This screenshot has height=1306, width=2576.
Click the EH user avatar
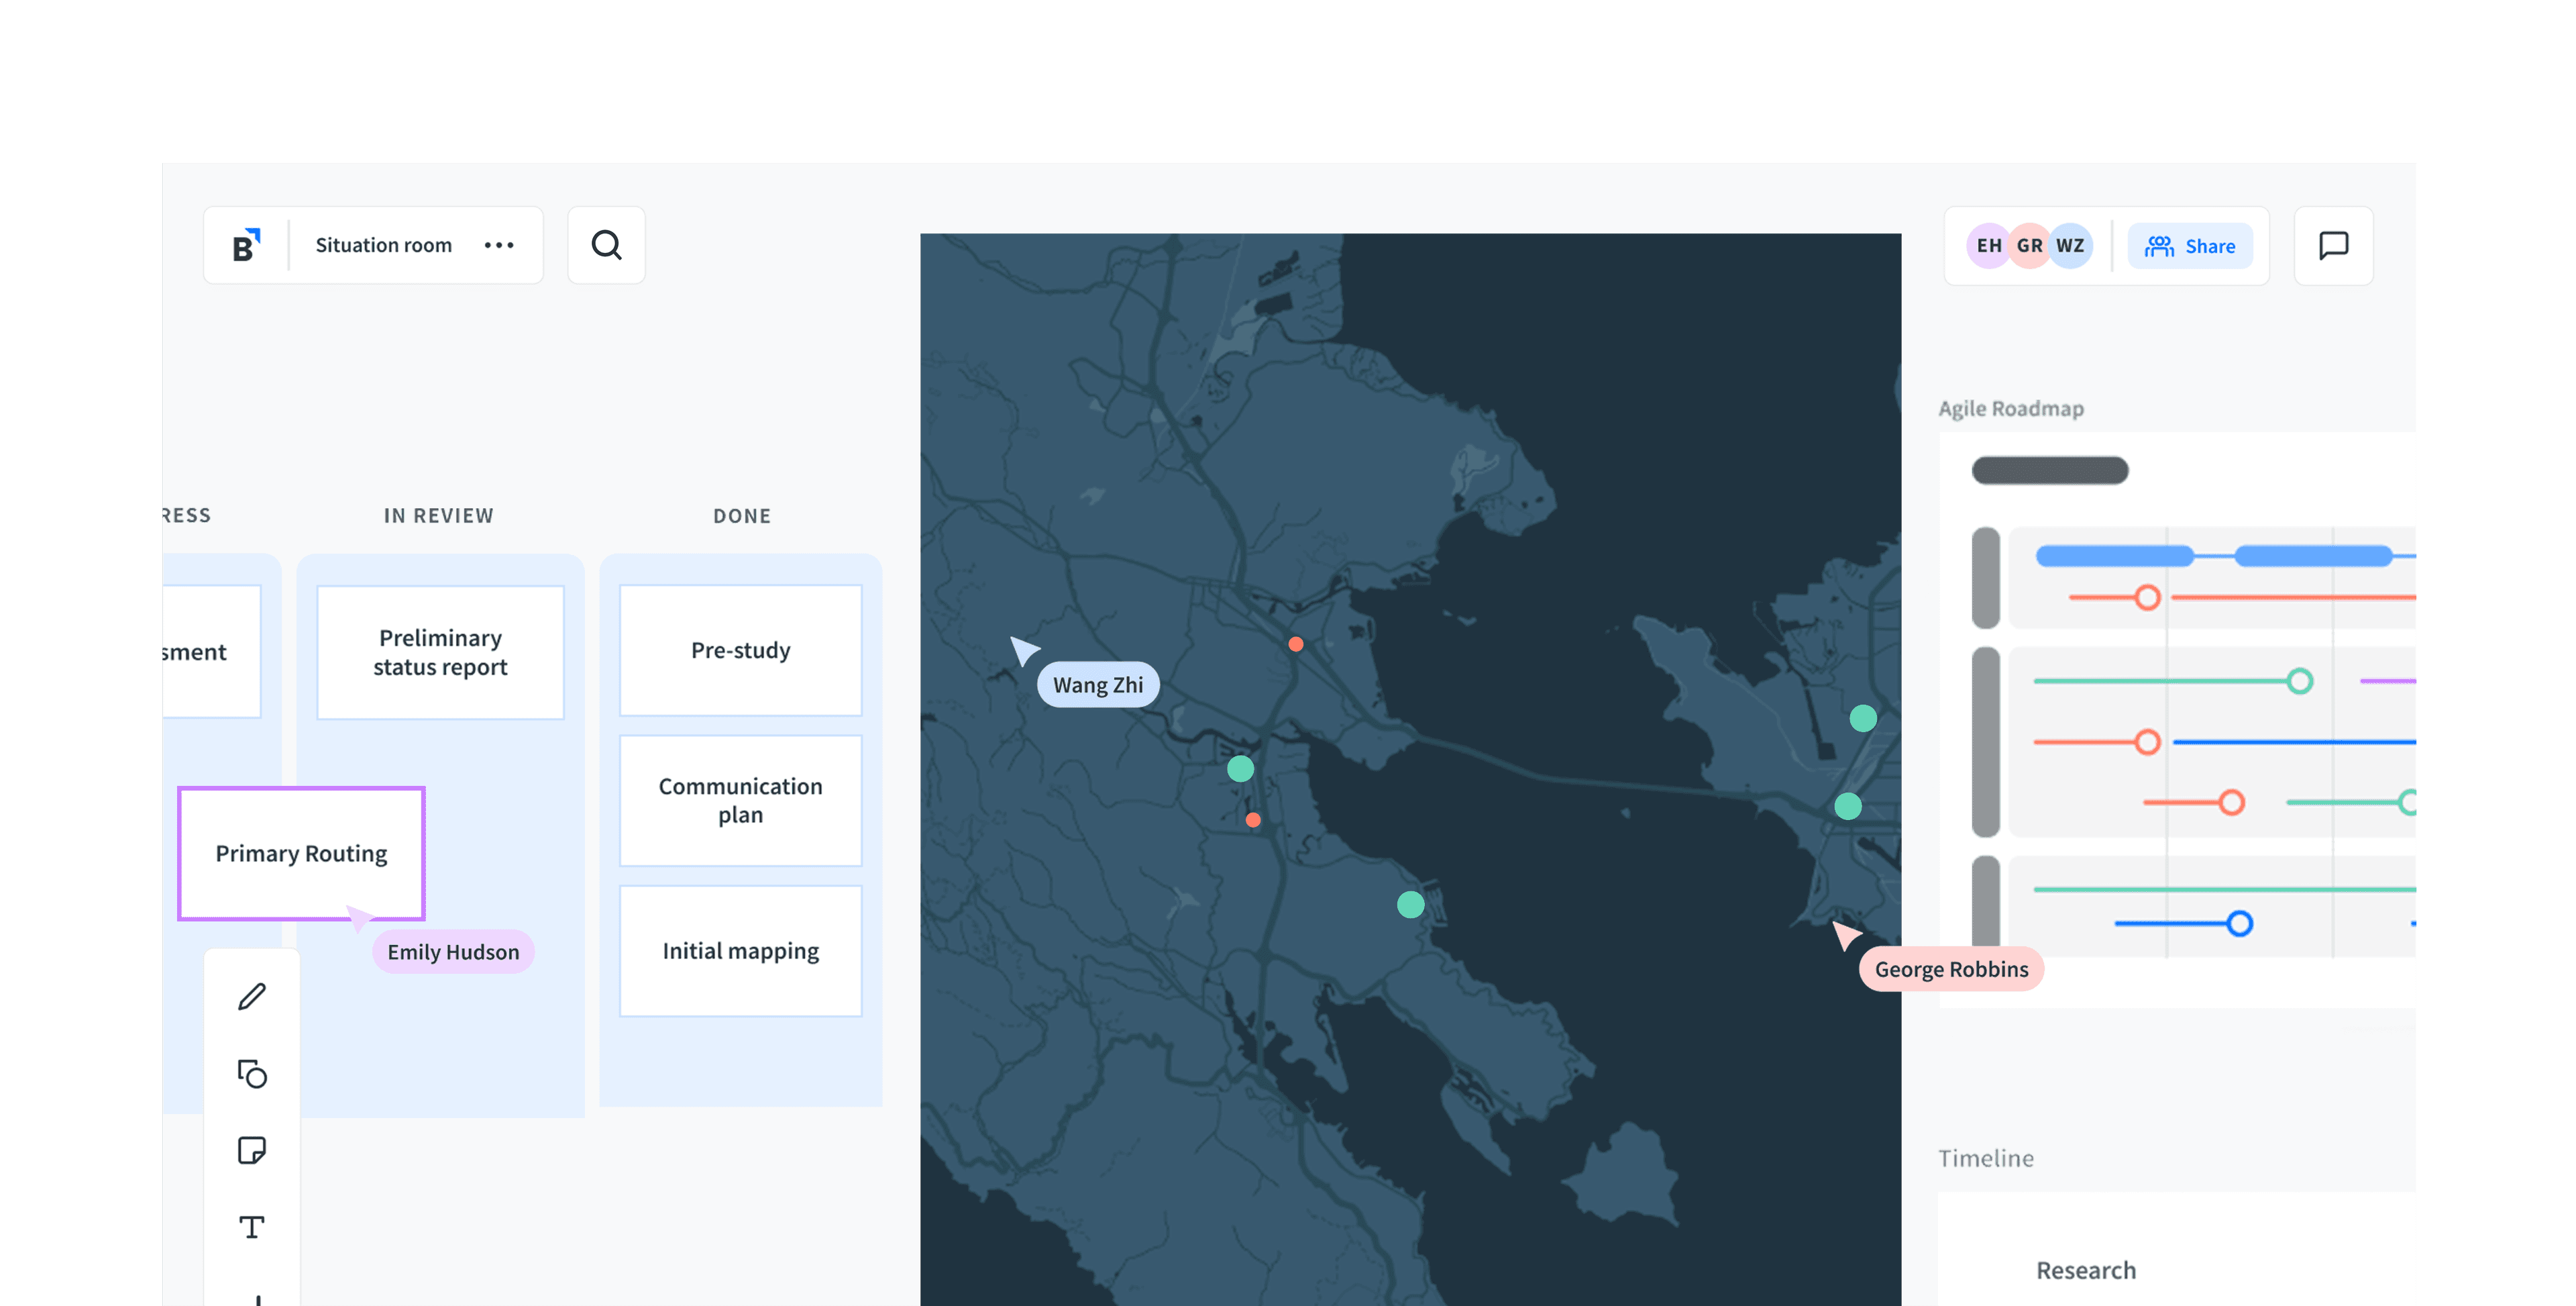(x=1988, y=246)
